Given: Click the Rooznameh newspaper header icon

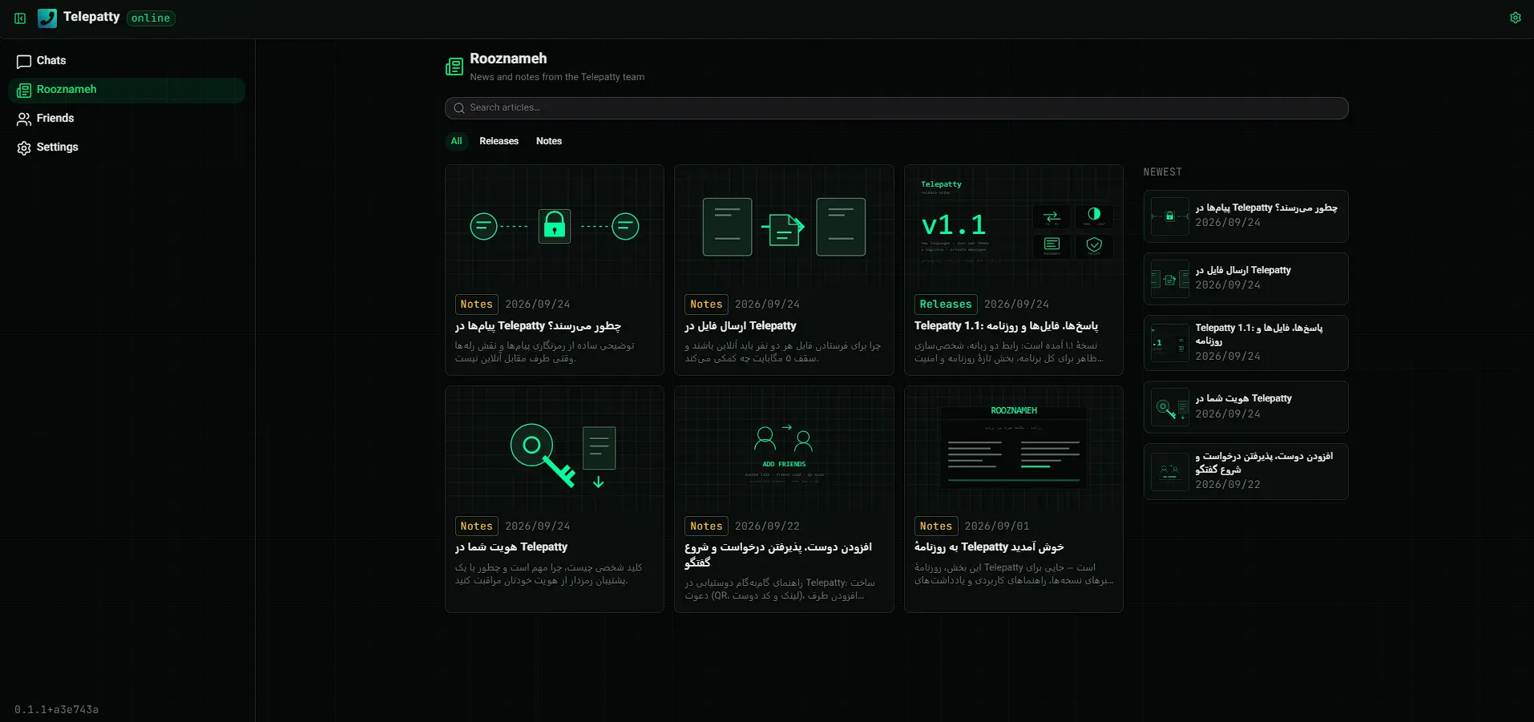Looking at the screenshot, I should tap(454, 67).
